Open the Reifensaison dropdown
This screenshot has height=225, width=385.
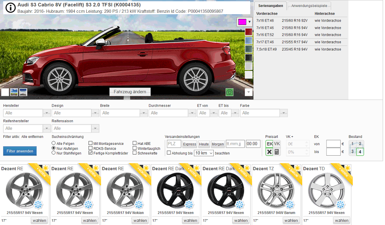(95, 128)
